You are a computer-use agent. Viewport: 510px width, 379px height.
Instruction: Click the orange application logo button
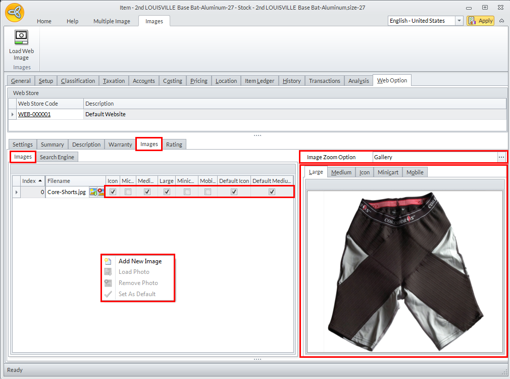pos(15,13)
